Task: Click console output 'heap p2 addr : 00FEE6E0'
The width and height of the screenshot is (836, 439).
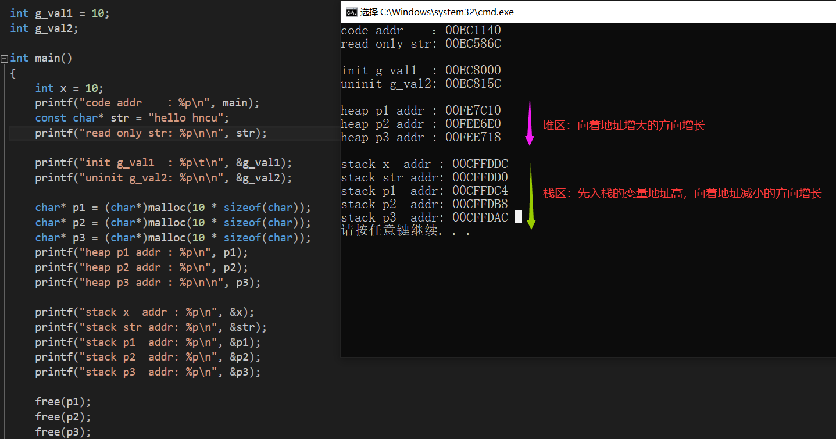Action: tap(421, 124)
